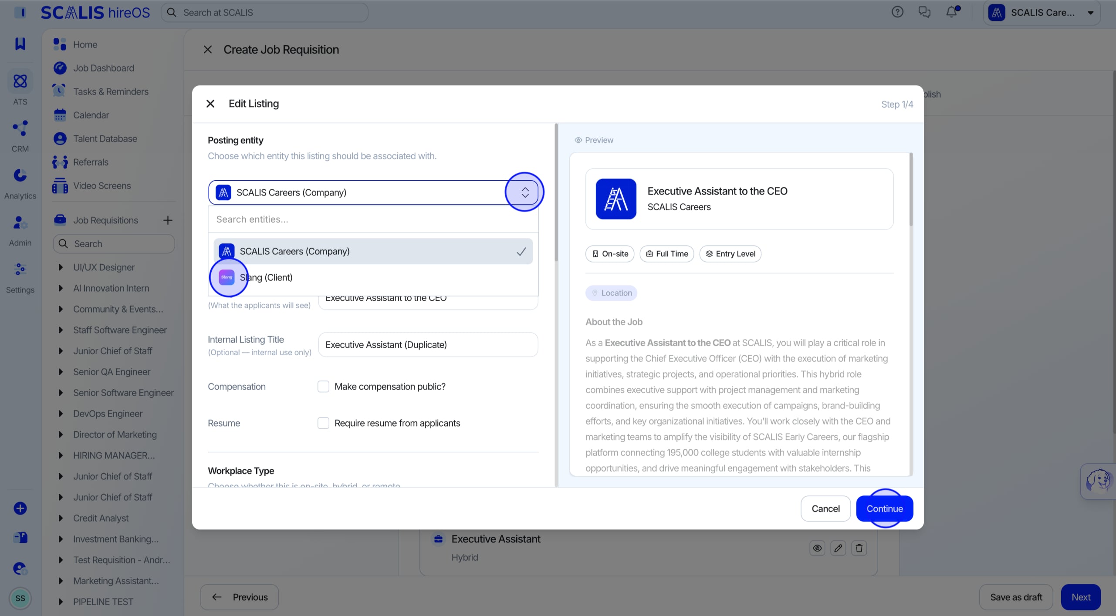Open the help question mark icon

(897, 12)
